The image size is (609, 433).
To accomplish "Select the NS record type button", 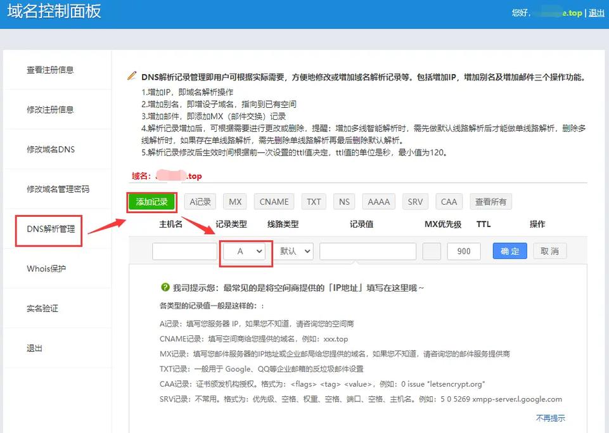I will tap(343, 201).
